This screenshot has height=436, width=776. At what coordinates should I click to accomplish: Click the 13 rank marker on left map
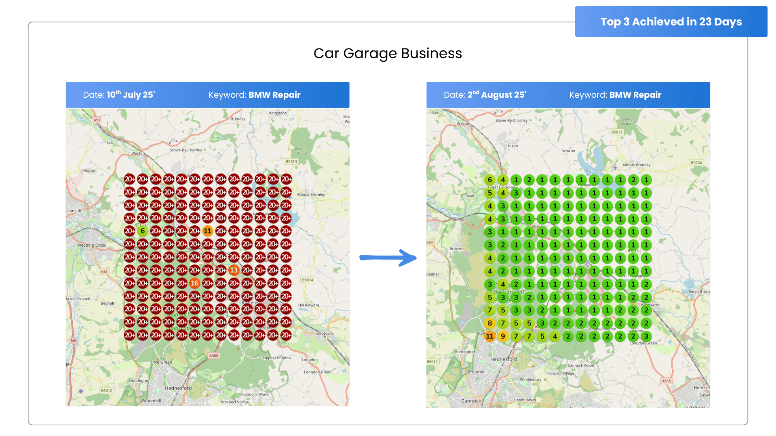point(234,270)
